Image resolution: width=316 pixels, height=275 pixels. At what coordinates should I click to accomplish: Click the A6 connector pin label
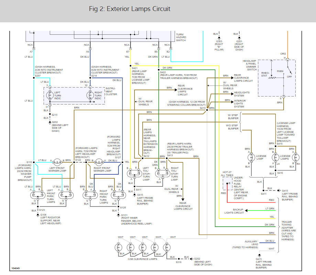pos(87,52)
